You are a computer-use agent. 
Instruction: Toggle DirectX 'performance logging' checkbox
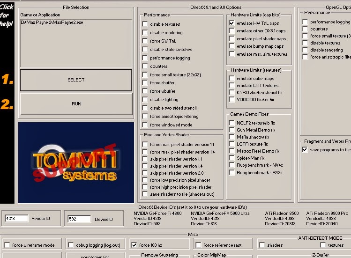[145, 58]
